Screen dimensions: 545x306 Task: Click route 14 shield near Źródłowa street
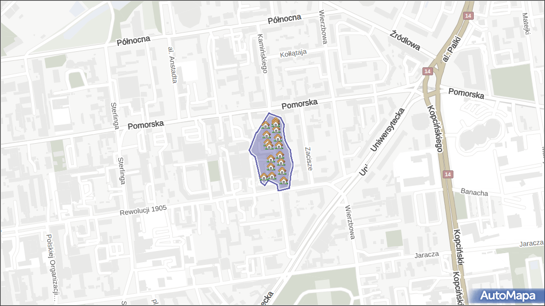click(427, 71)
